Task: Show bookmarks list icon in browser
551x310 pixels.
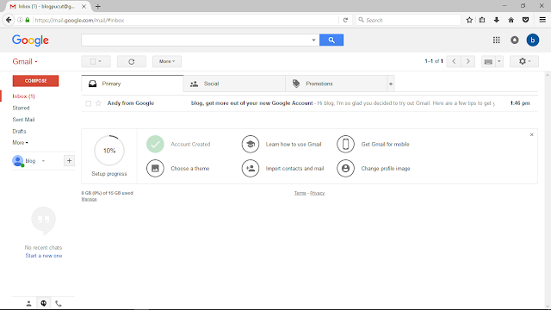Action: [482, 20]
